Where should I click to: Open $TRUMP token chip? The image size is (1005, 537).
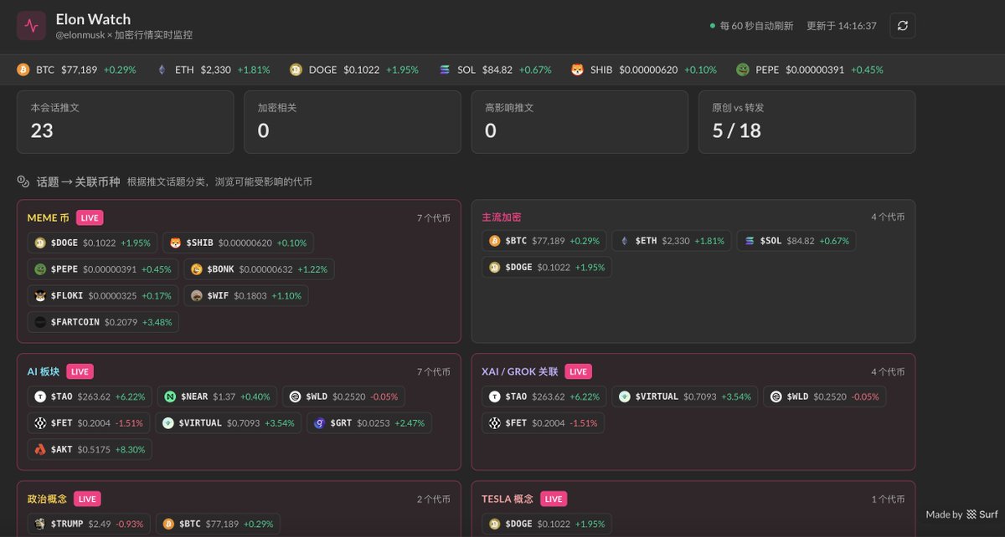(89, 524)
